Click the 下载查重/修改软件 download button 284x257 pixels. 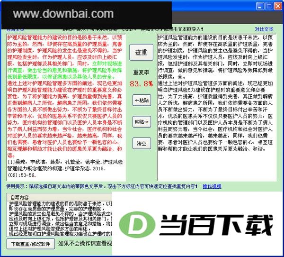(x=31, y=244)
